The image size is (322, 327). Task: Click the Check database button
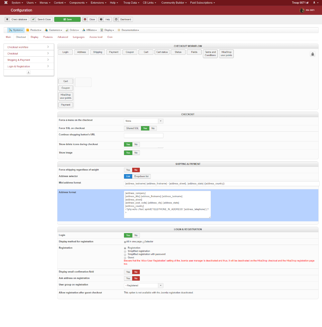click(x=17, y=19)
